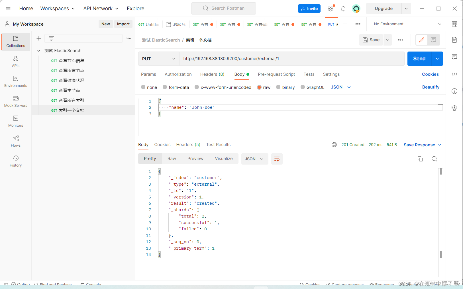Switch to the Pre-request Script tab
The width and height of the screenshot is (463, 289).
click(276, 74)
